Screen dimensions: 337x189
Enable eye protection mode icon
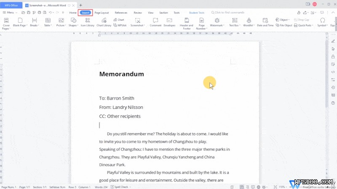click(x=273, y=186)
